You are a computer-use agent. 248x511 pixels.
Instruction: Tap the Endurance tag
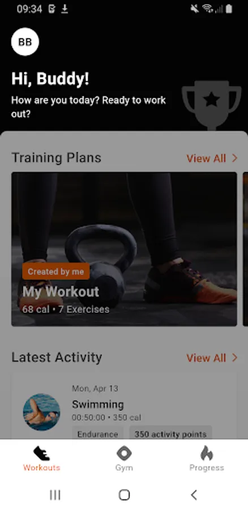coord(97,433)
